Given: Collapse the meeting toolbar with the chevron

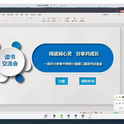Looking at the screenshot, I should [x=62, y=113].
